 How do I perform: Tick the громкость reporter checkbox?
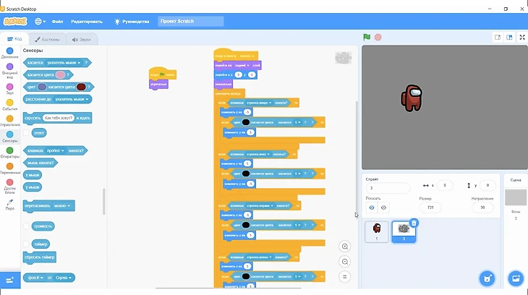click(26, 226)
